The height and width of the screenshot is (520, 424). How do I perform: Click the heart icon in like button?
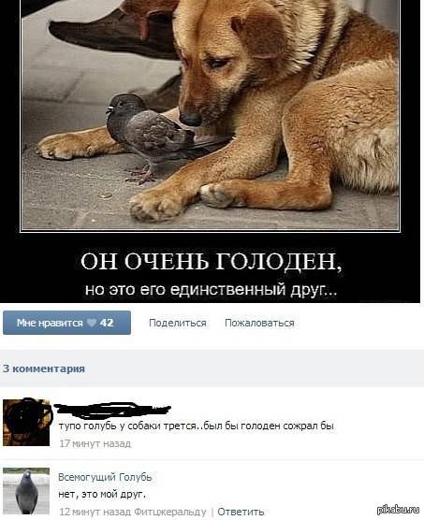[91, 323]
